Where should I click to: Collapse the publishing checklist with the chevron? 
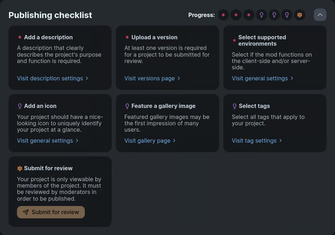pyautogui.click(x=320, y=15)
